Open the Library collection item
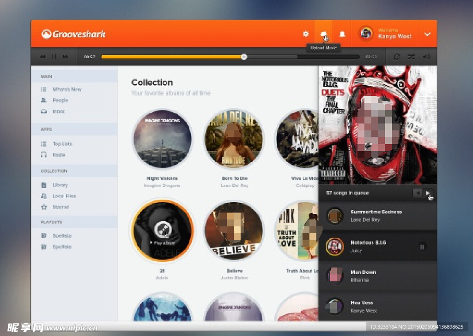The height and width of the screenshot is (336, 473). click(x=60, y=185)
